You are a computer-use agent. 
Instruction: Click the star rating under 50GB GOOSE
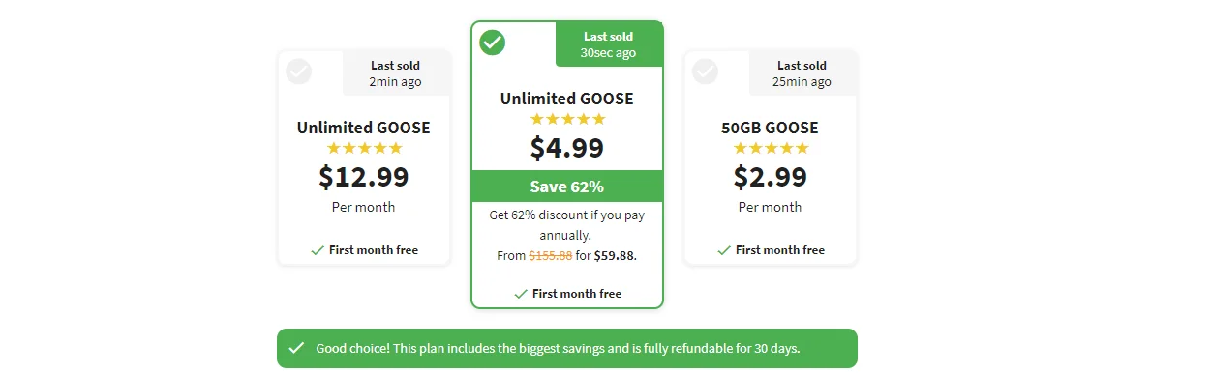771,148
